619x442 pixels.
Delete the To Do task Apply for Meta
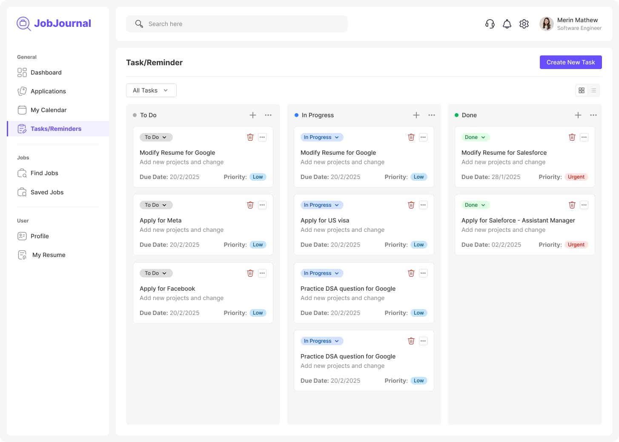click(x=250, y=205)
